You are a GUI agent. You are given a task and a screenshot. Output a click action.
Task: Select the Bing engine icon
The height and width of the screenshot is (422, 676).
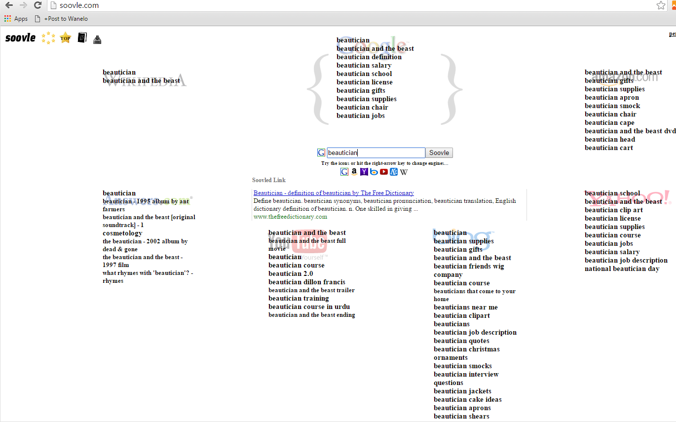click(374, 172)
